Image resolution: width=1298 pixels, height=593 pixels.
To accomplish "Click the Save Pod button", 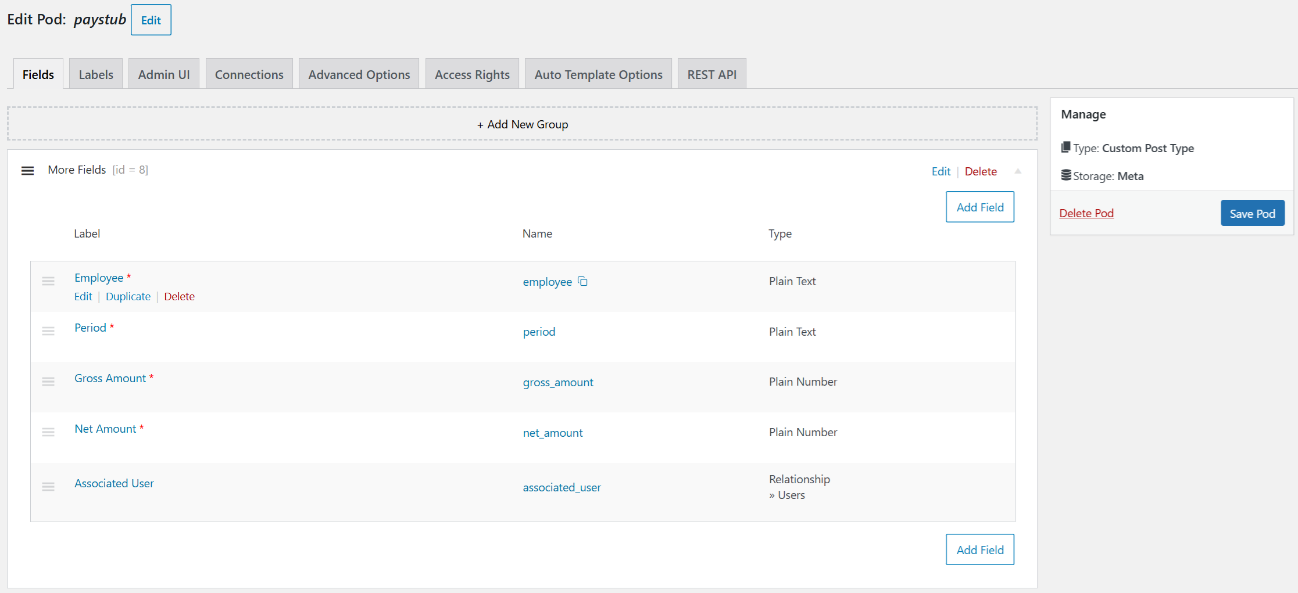I will [x=1252, y=213].
